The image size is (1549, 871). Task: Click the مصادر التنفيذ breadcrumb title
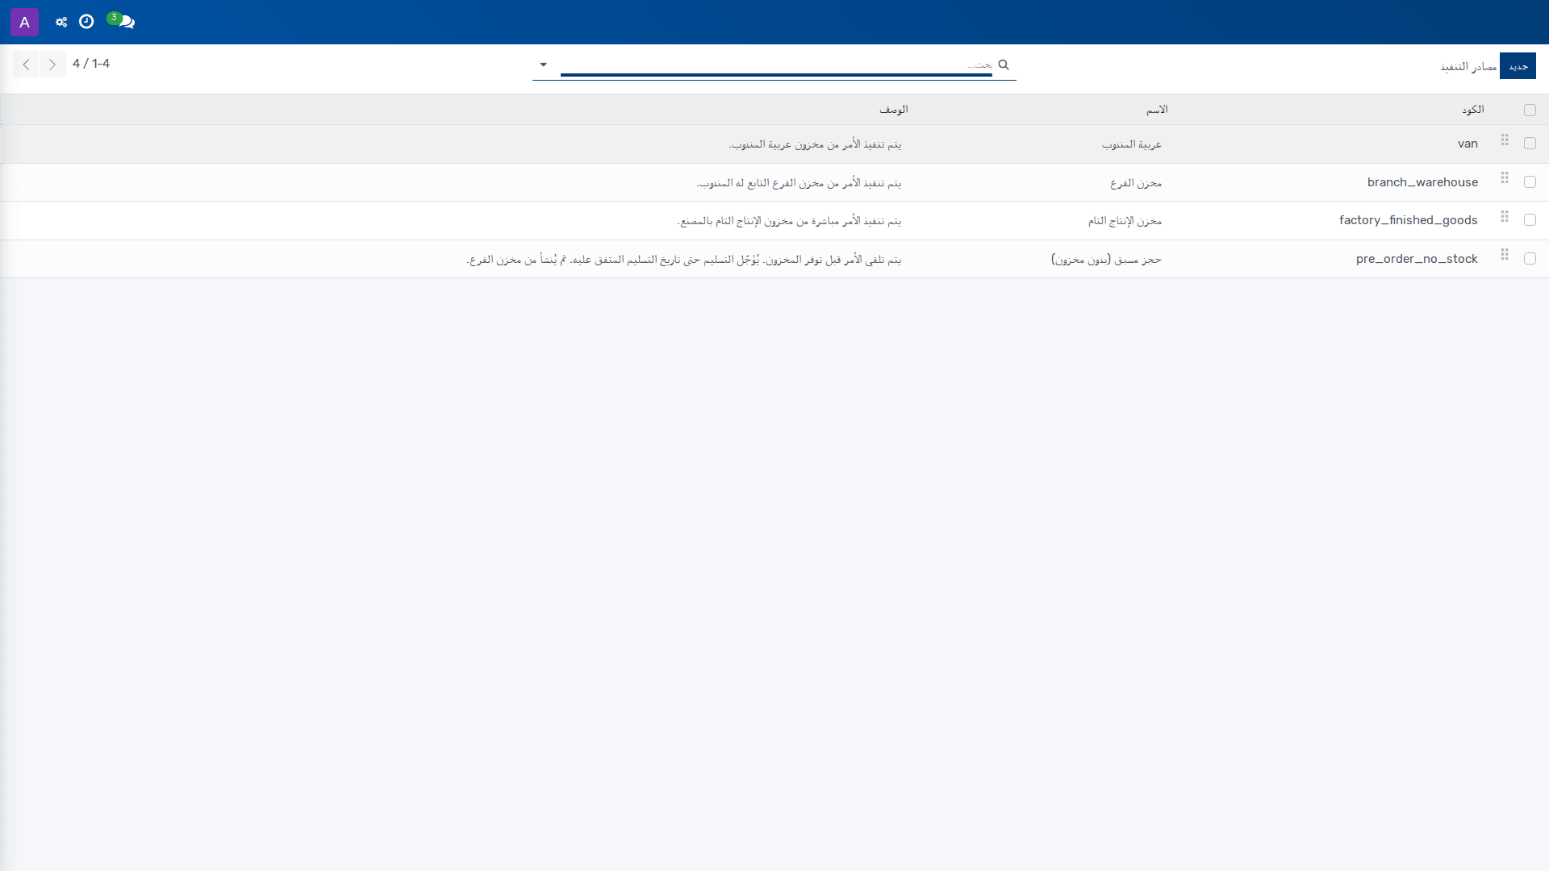[x=1468, y=66]
